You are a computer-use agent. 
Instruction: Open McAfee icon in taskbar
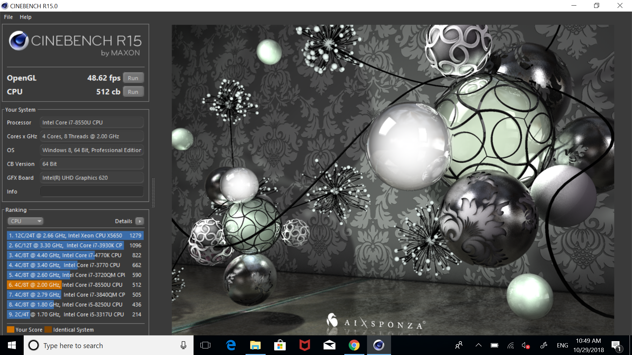click(x=305, y=345)
